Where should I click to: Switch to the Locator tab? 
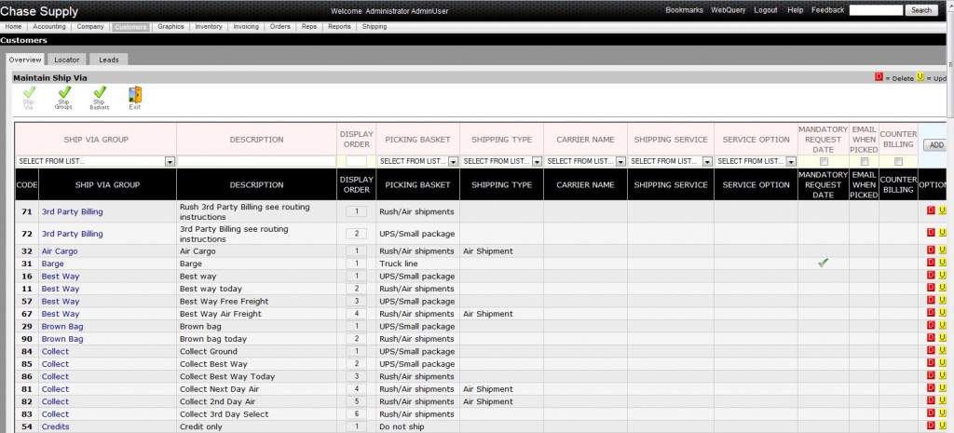tap(67, 60)
